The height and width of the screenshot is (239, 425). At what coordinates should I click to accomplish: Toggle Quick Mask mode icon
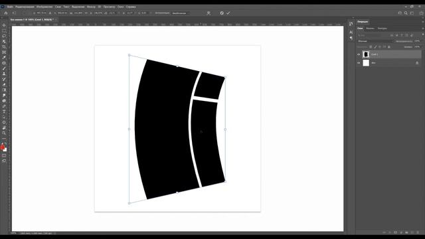[x=4, y=155]
